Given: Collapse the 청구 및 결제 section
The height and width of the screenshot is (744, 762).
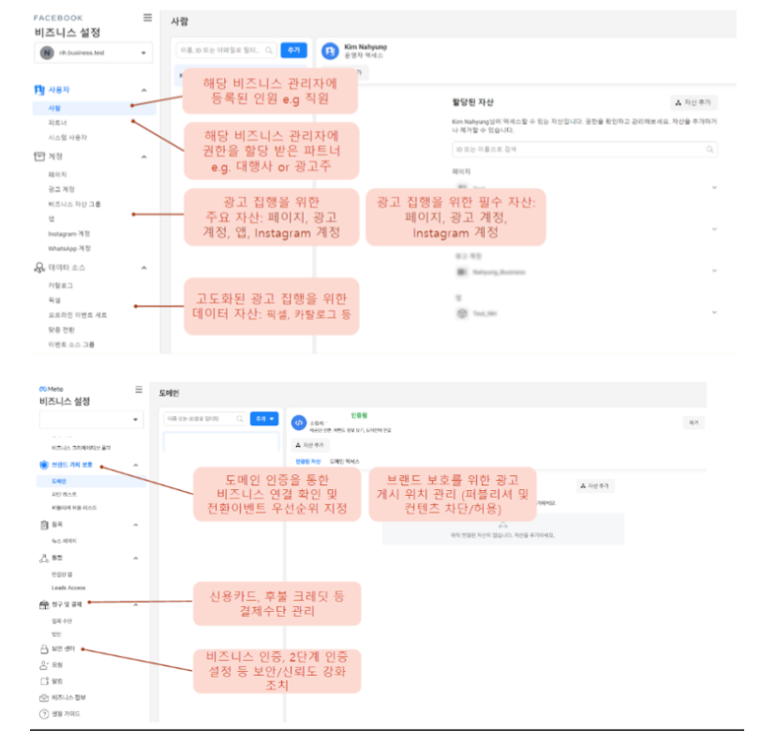Looking at the screenshot, I should pyautogui.click(x=136, y=604).
